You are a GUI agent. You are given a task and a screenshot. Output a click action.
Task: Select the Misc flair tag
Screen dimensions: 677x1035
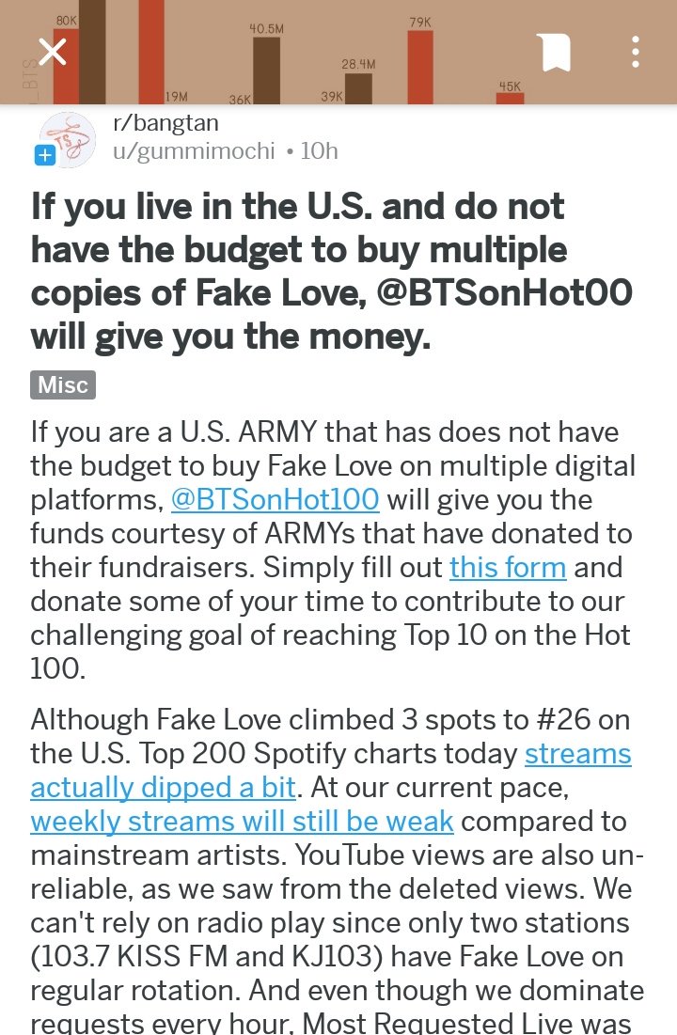[x=63, y=384]
